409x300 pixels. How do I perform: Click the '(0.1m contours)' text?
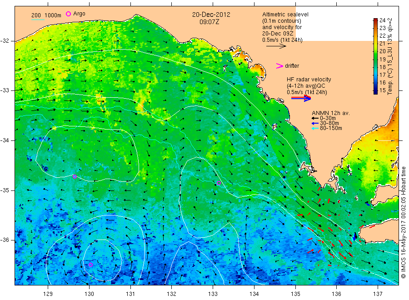[282, 21]
